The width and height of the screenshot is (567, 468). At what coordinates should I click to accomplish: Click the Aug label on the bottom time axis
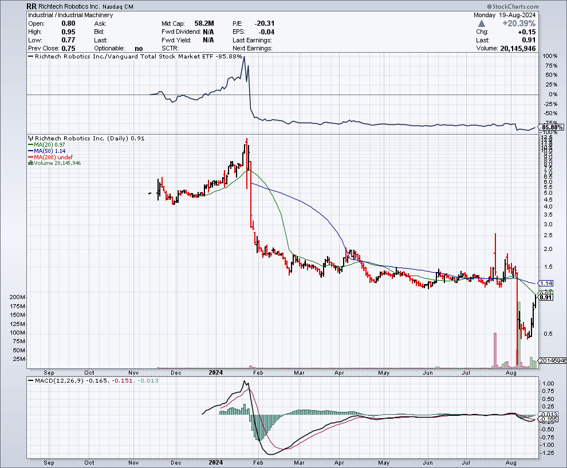[x=512, y=462]
